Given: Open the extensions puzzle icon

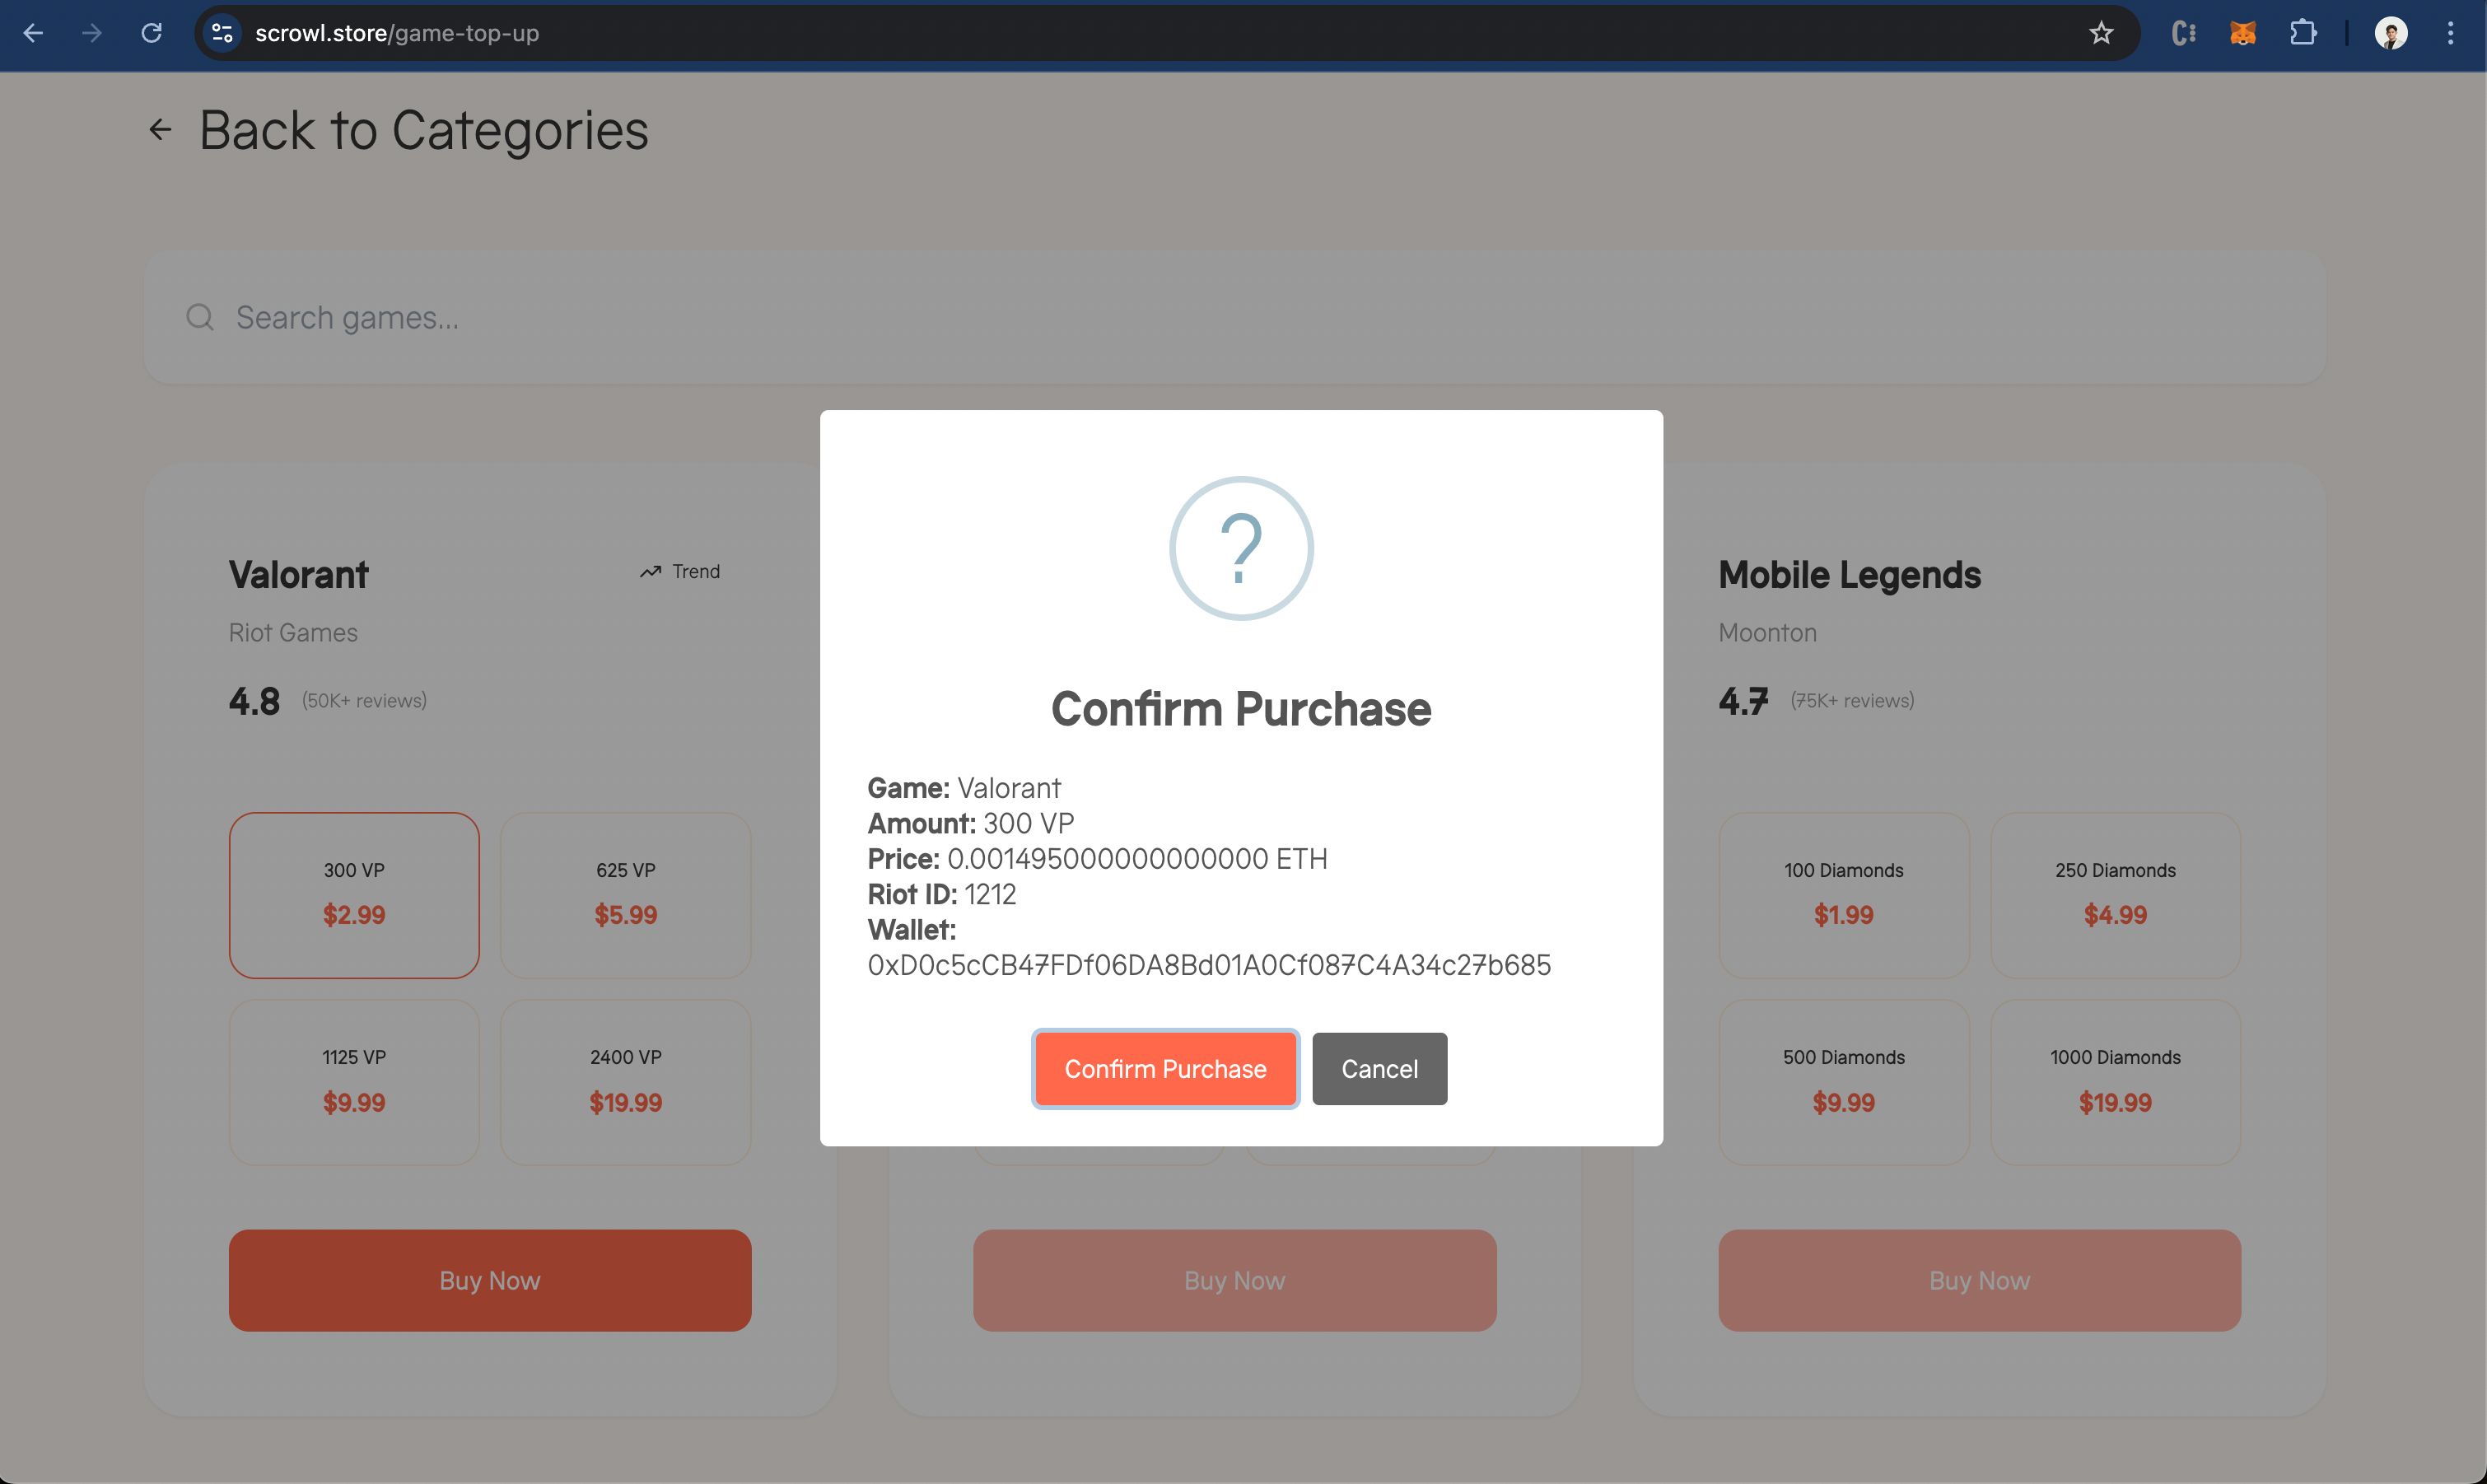Looking at the screenshot, I should click(x=2303, y=33).
